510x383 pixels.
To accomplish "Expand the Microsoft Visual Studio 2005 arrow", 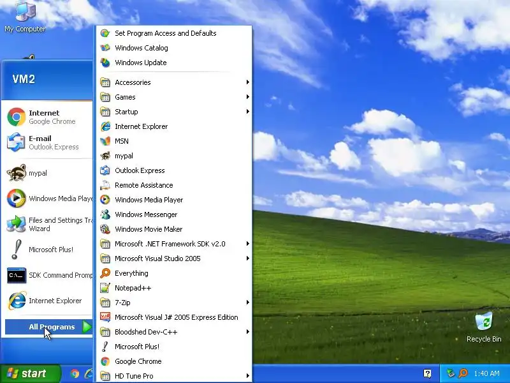I will tap(248, 259).
